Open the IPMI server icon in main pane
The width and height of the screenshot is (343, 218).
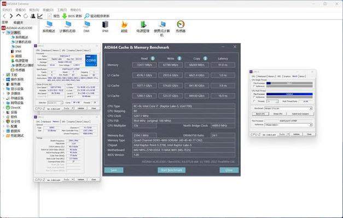[x=105, y=27]
